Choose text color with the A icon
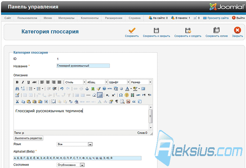246x168 pixels. pos(127,89)
